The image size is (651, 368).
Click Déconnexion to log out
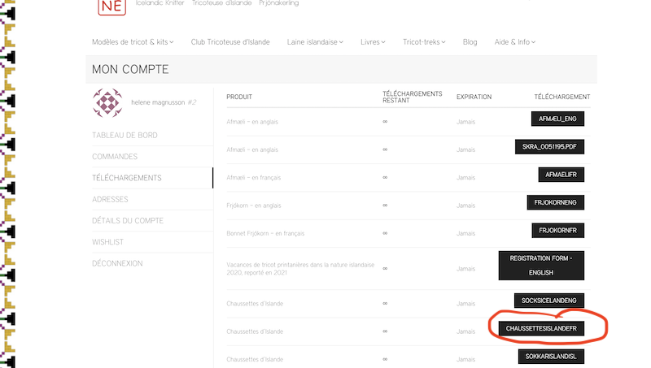tap(117, 263)
